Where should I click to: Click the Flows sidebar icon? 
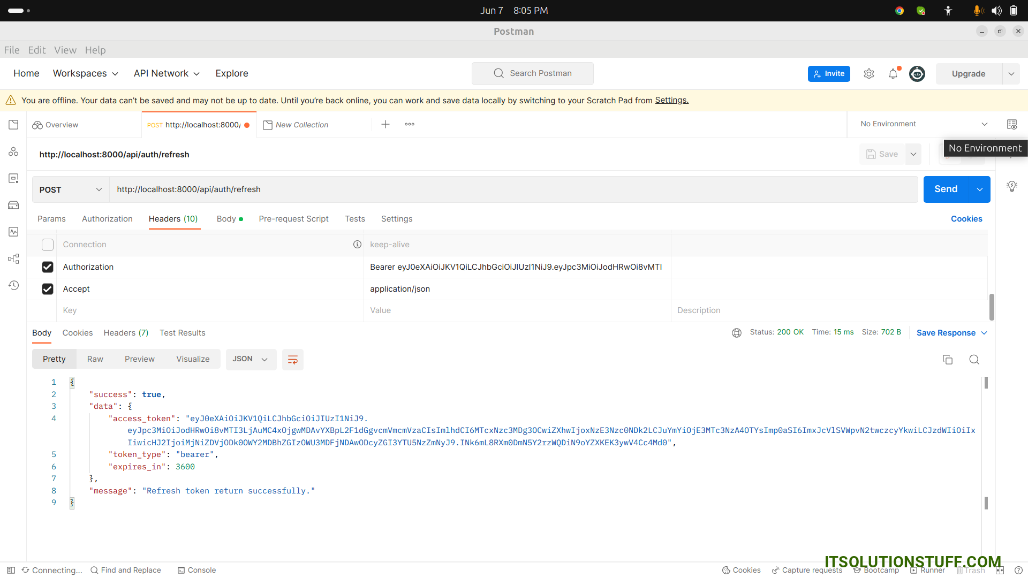click(13, 258)
